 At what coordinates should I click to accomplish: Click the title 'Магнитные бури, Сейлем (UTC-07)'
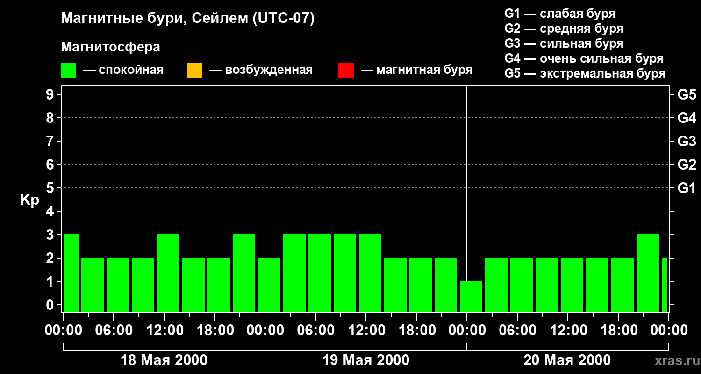[188, 19]
